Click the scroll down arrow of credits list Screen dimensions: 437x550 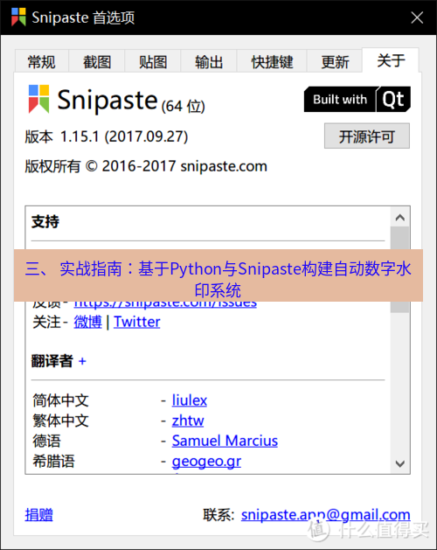(399, 463)
